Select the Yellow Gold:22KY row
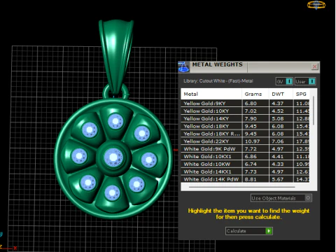The image size is (336, 252). (245, 141)
